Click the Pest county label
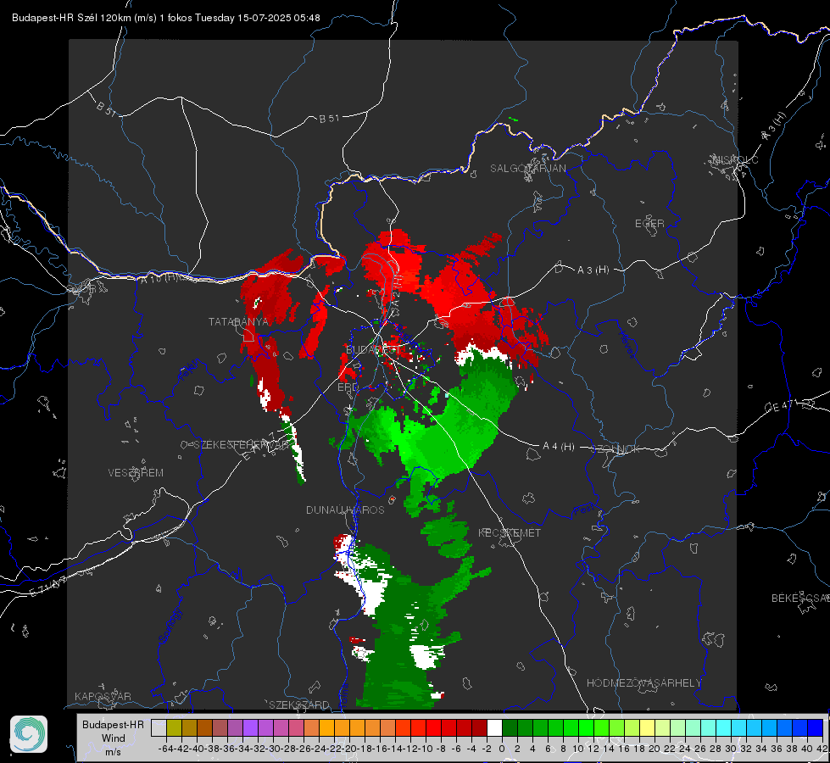The width and height of the screenshot is (830, 763). pos(584,510)
